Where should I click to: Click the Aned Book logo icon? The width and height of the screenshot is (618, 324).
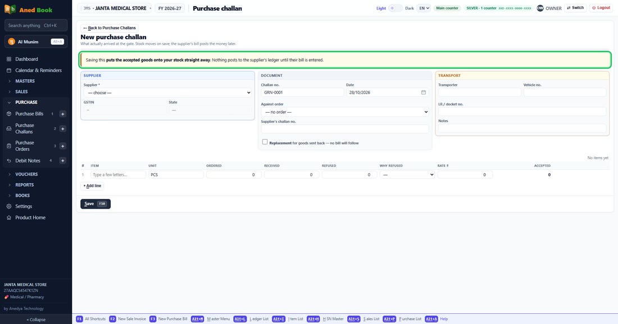point(10,9)
